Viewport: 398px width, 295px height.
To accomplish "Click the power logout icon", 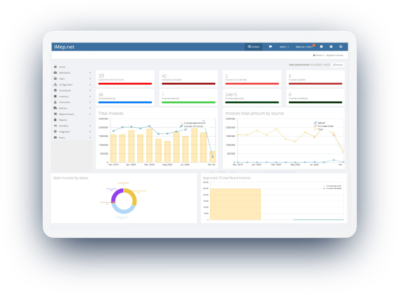I will (x=341, y=47).
